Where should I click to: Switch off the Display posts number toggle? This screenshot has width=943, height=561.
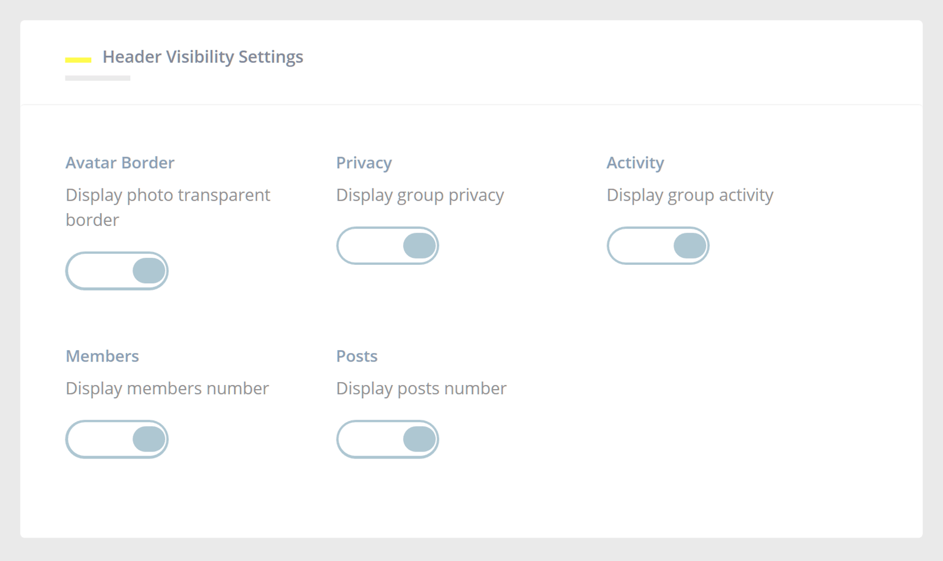(387, 439)
